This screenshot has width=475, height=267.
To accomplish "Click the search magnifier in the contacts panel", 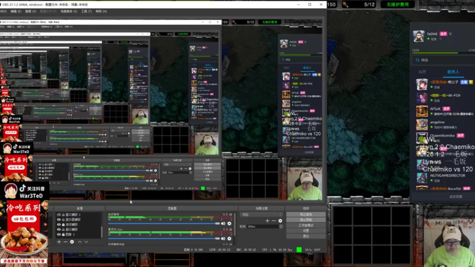I will coord(417,60).
